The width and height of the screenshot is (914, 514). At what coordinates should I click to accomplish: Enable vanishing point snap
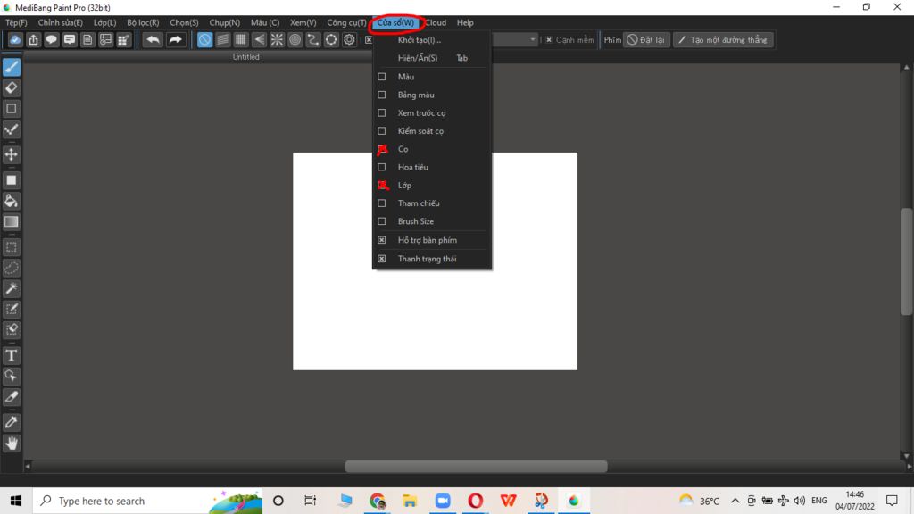pyautogui.click(x=259, y=39)
